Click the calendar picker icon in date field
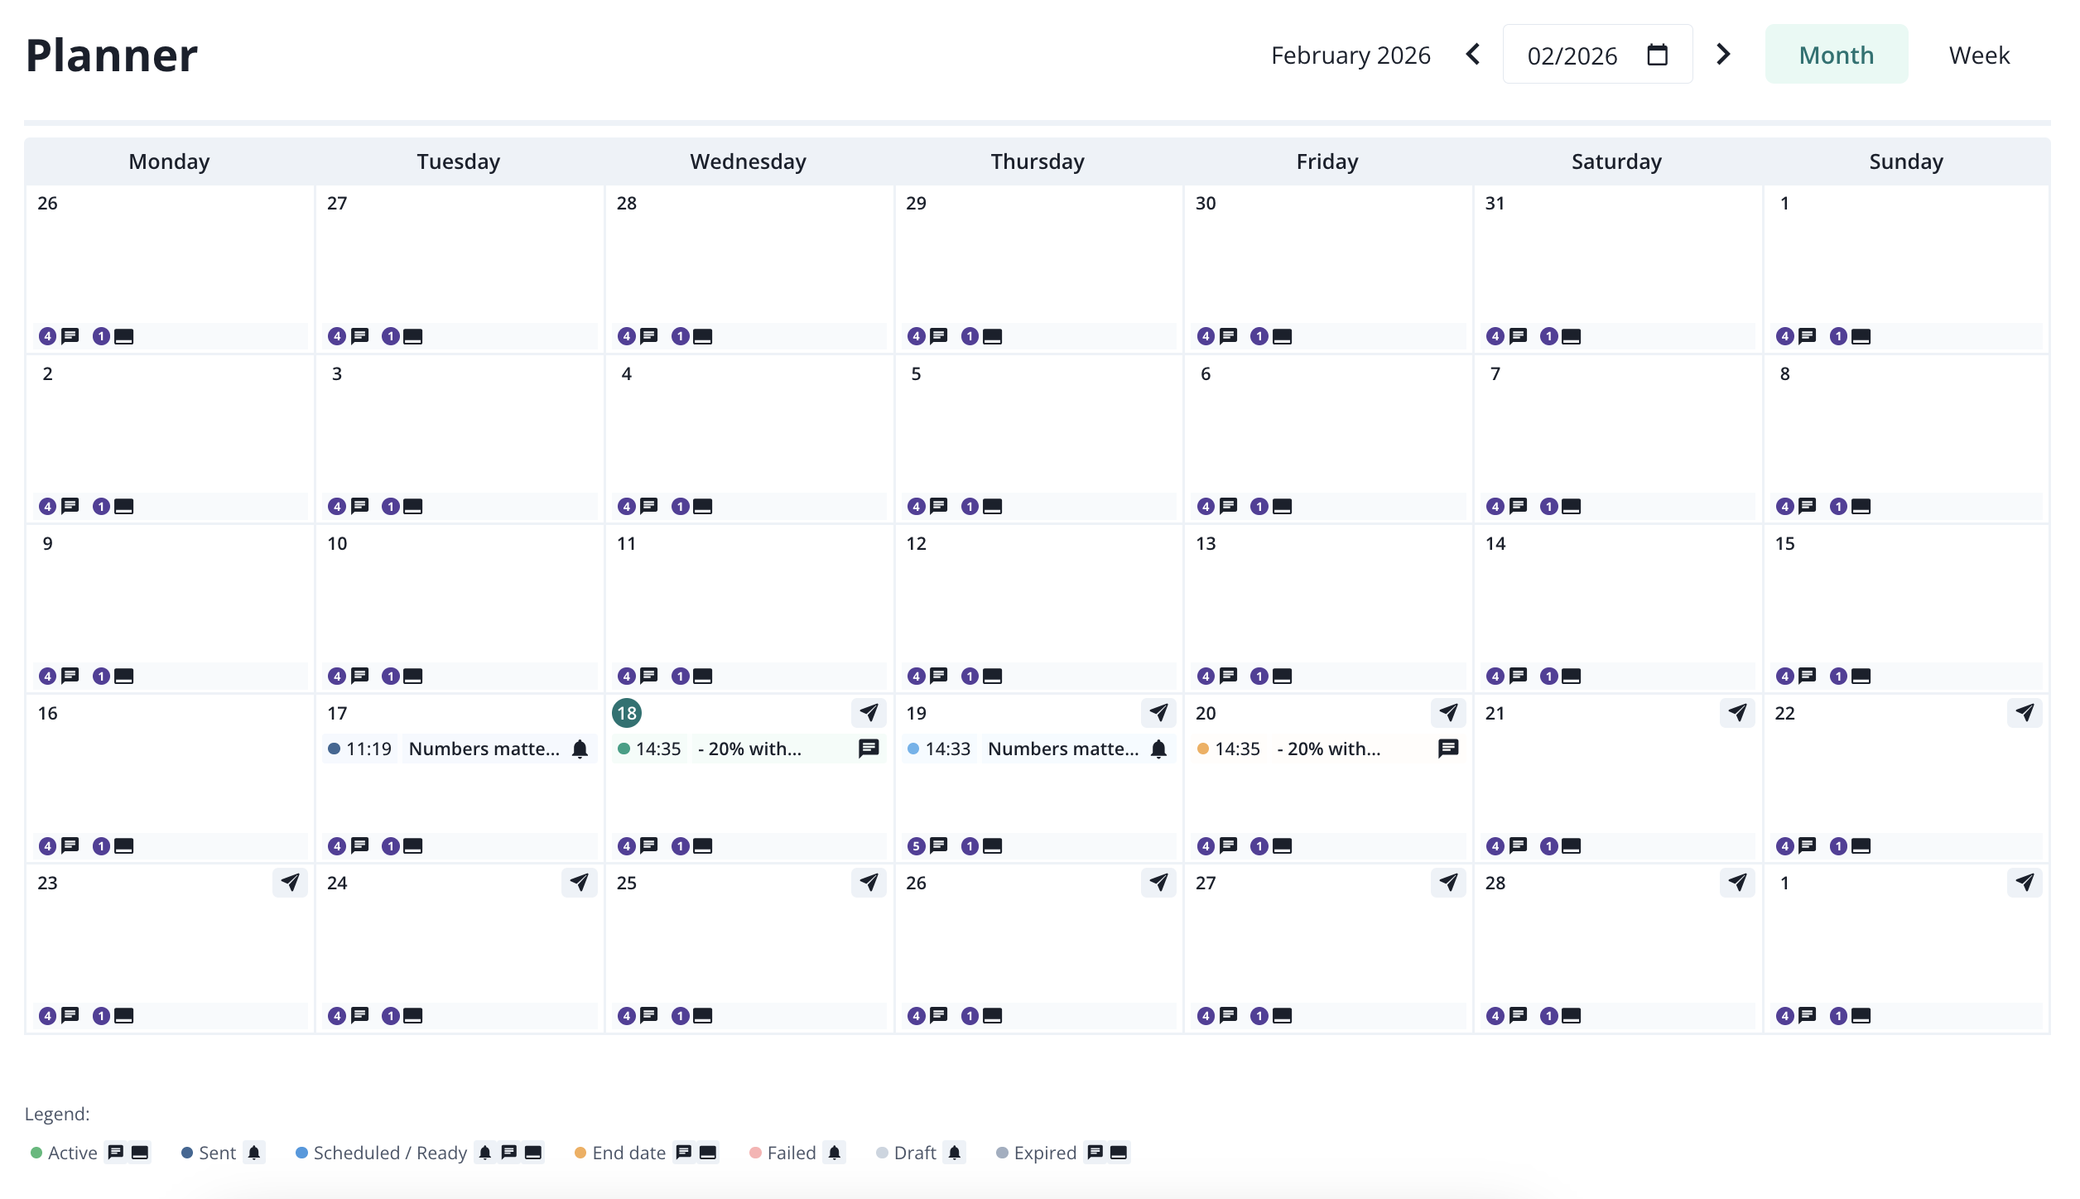Image resolution: width=2080 pixels, height=1199 pixels. 1657,55
